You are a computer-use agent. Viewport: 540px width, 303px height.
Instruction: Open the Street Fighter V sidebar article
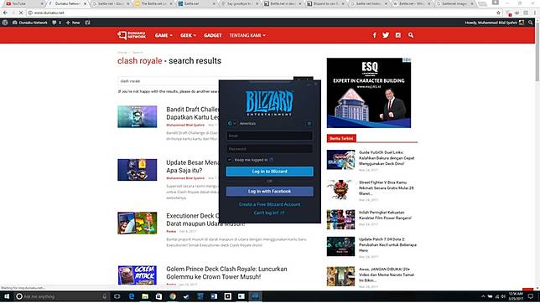[x=387, y=187]
